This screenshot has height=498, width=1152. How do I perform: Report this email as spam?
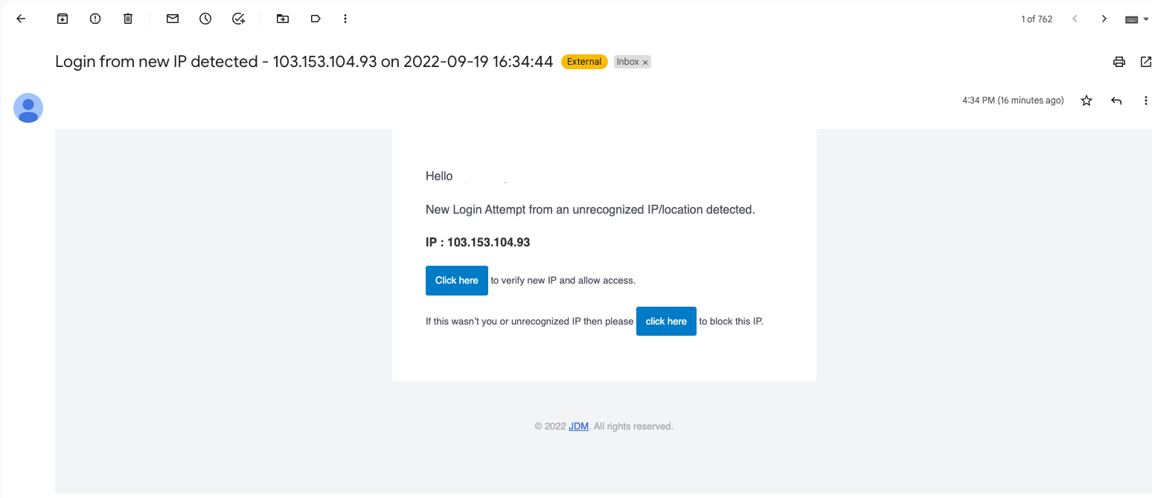[x=95, y=19]
